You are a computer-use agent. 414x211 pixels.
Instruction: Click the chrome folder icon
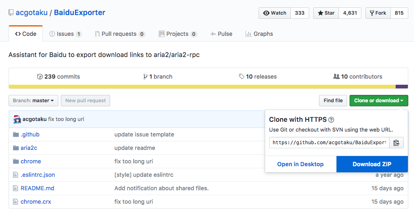coord(16,161)
